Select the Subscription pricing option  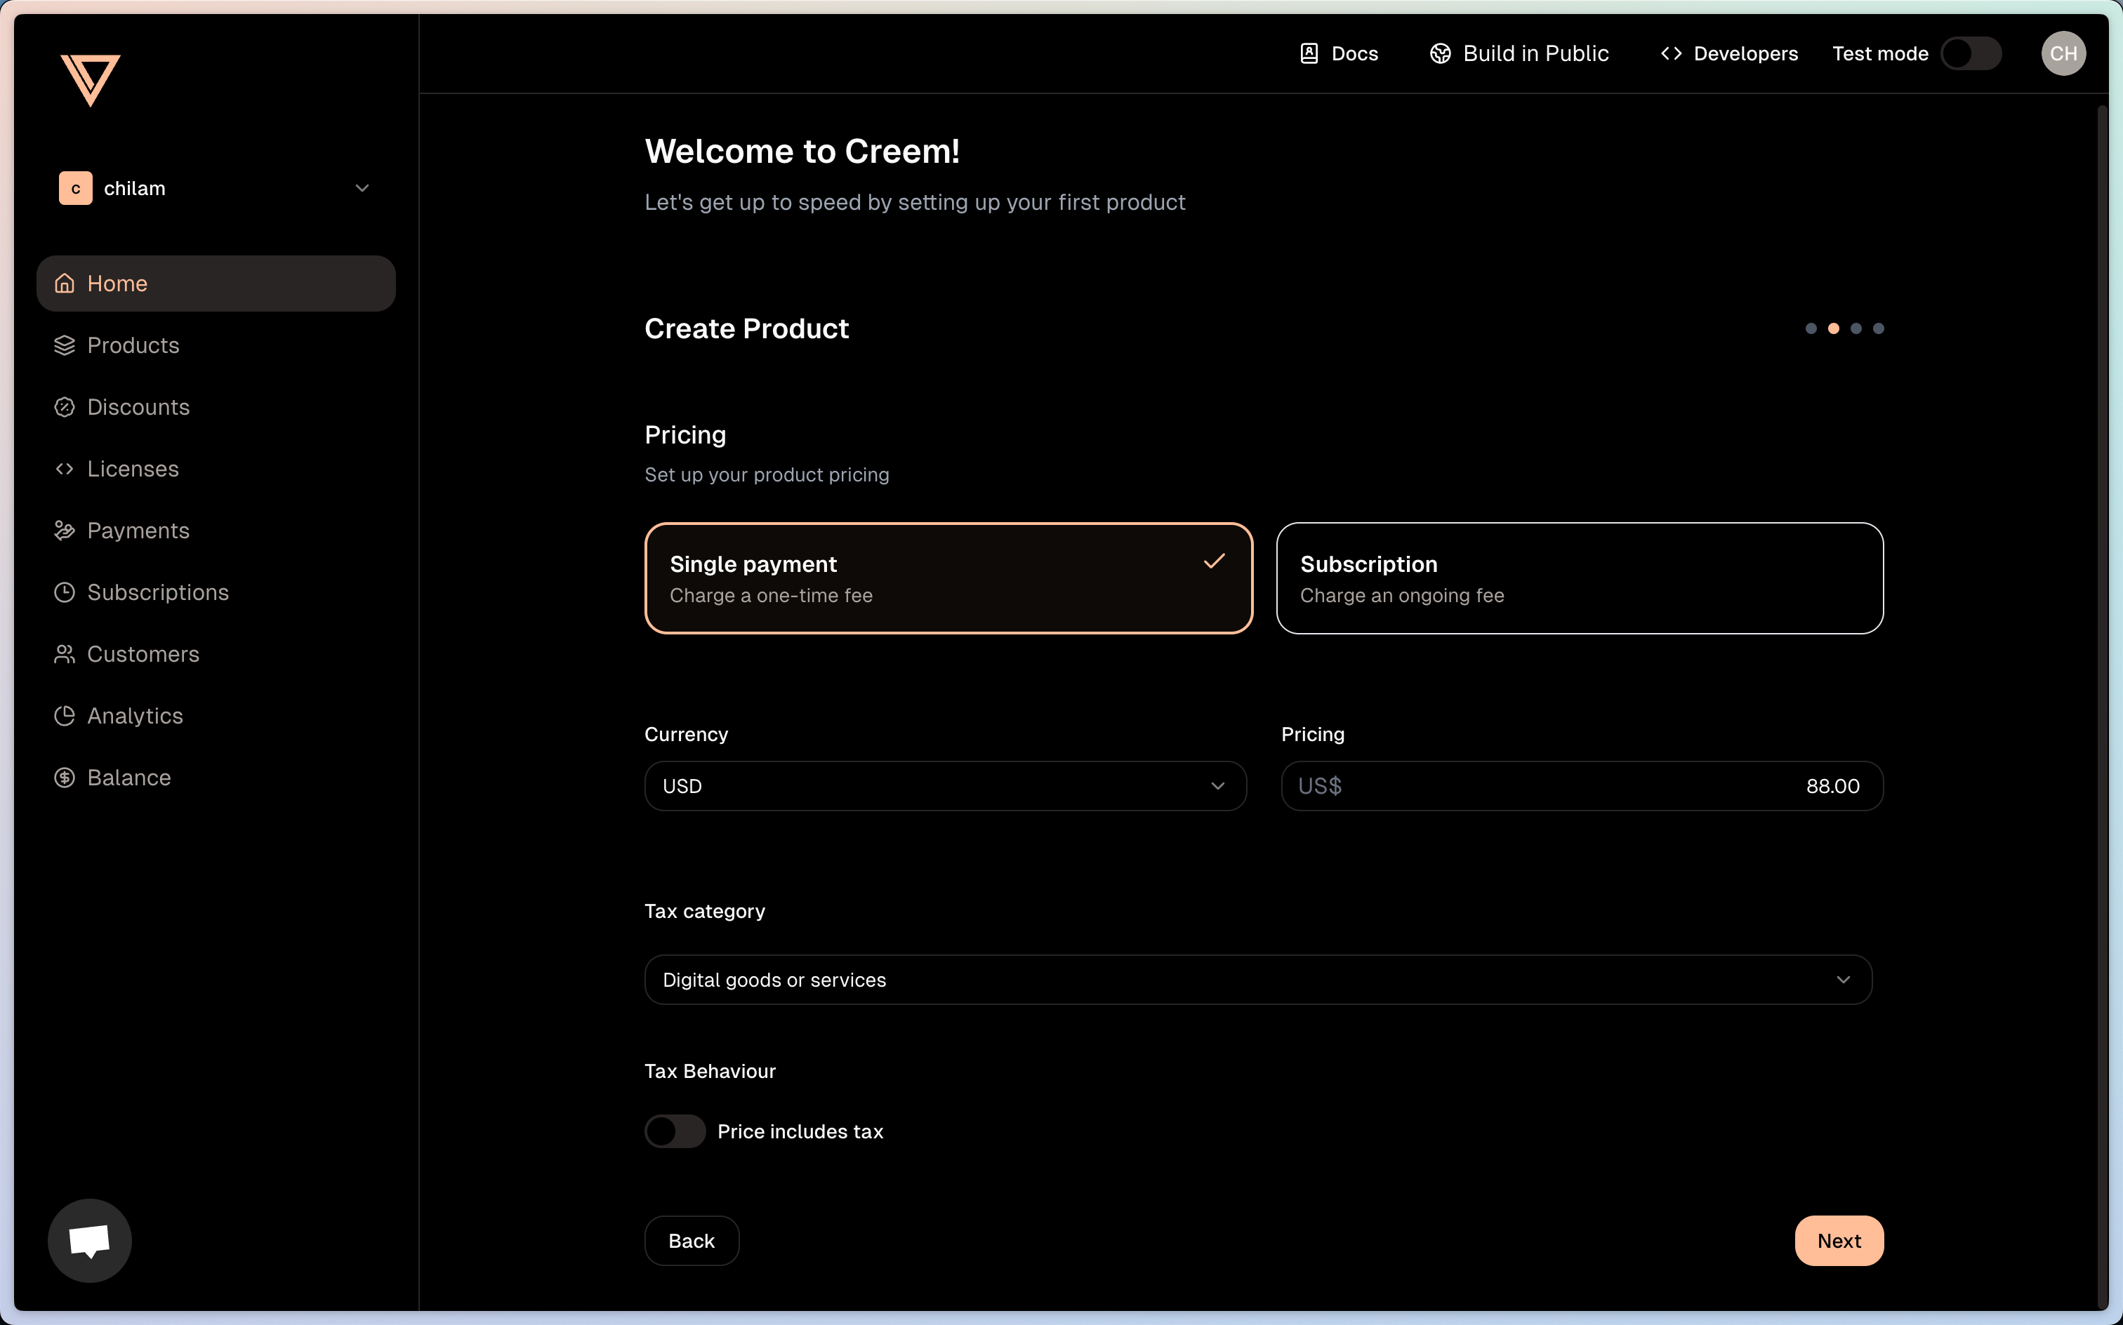(1580, 578)
